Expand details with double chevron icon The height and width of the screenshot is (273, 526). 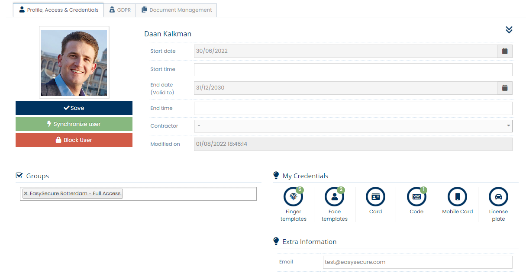[509, 29]
